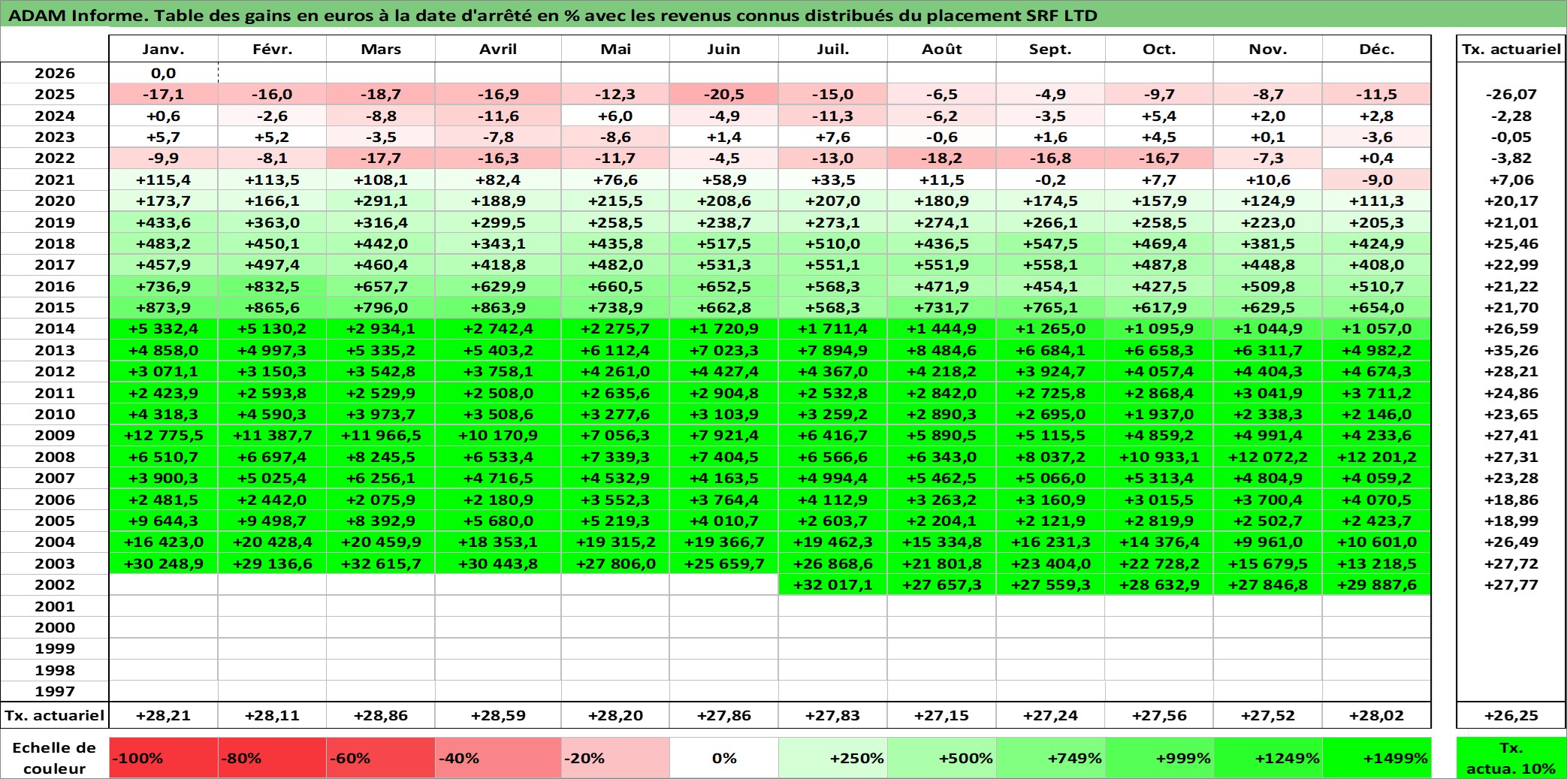Select the +6 256,1 cell in 2007

381,478
